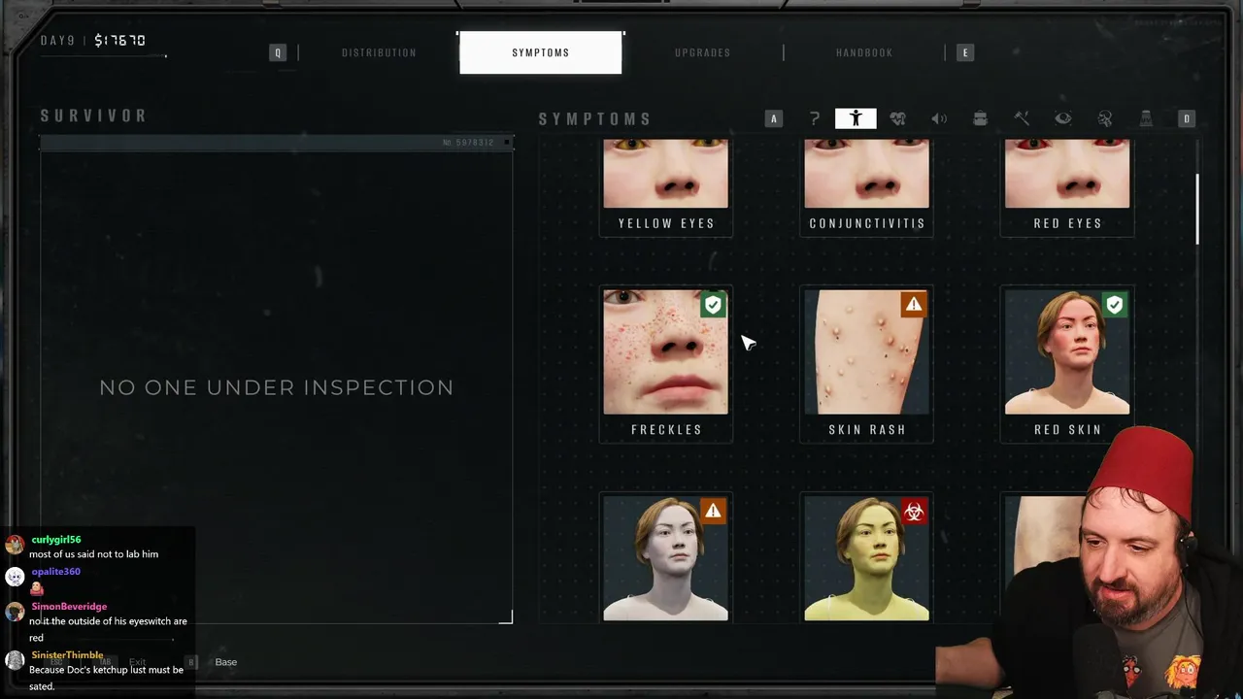Click the Q previous-tab key icon
Screen dimensions: 1243x699
[x=278, y=52]
